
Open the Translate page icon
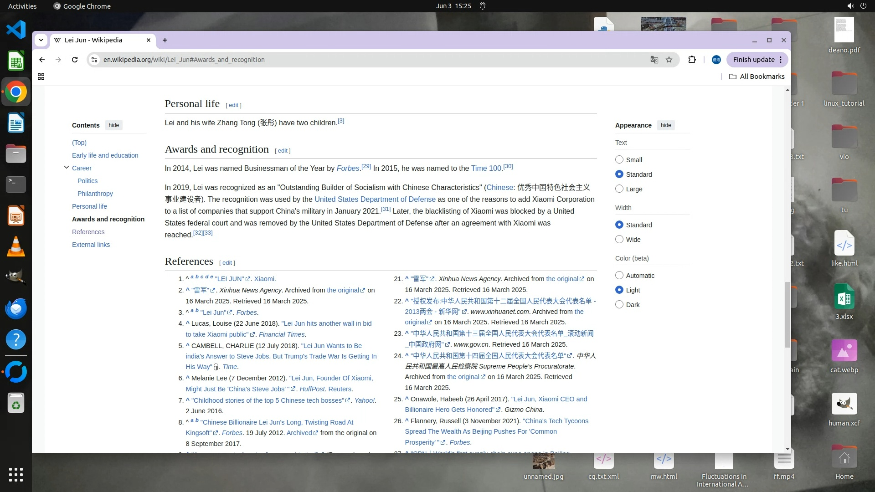pos(654,60)
